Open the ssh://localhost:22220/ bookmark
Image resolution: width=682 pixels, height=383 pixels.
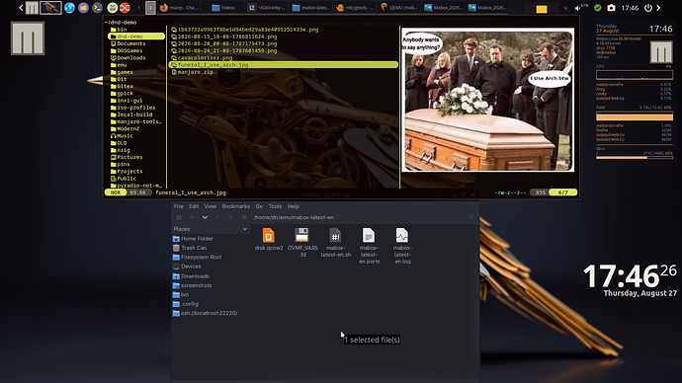coord(205,313)
